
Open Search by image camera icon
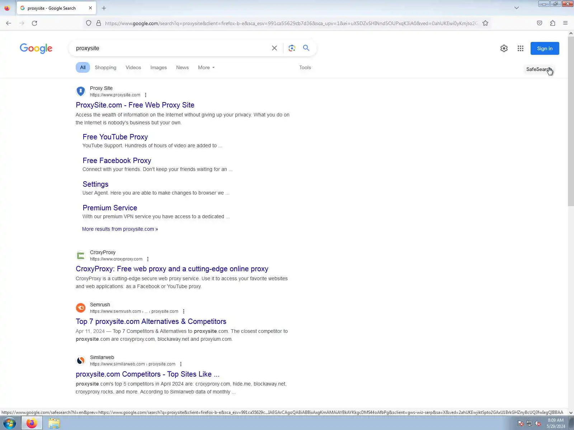[x=292, y=48]
